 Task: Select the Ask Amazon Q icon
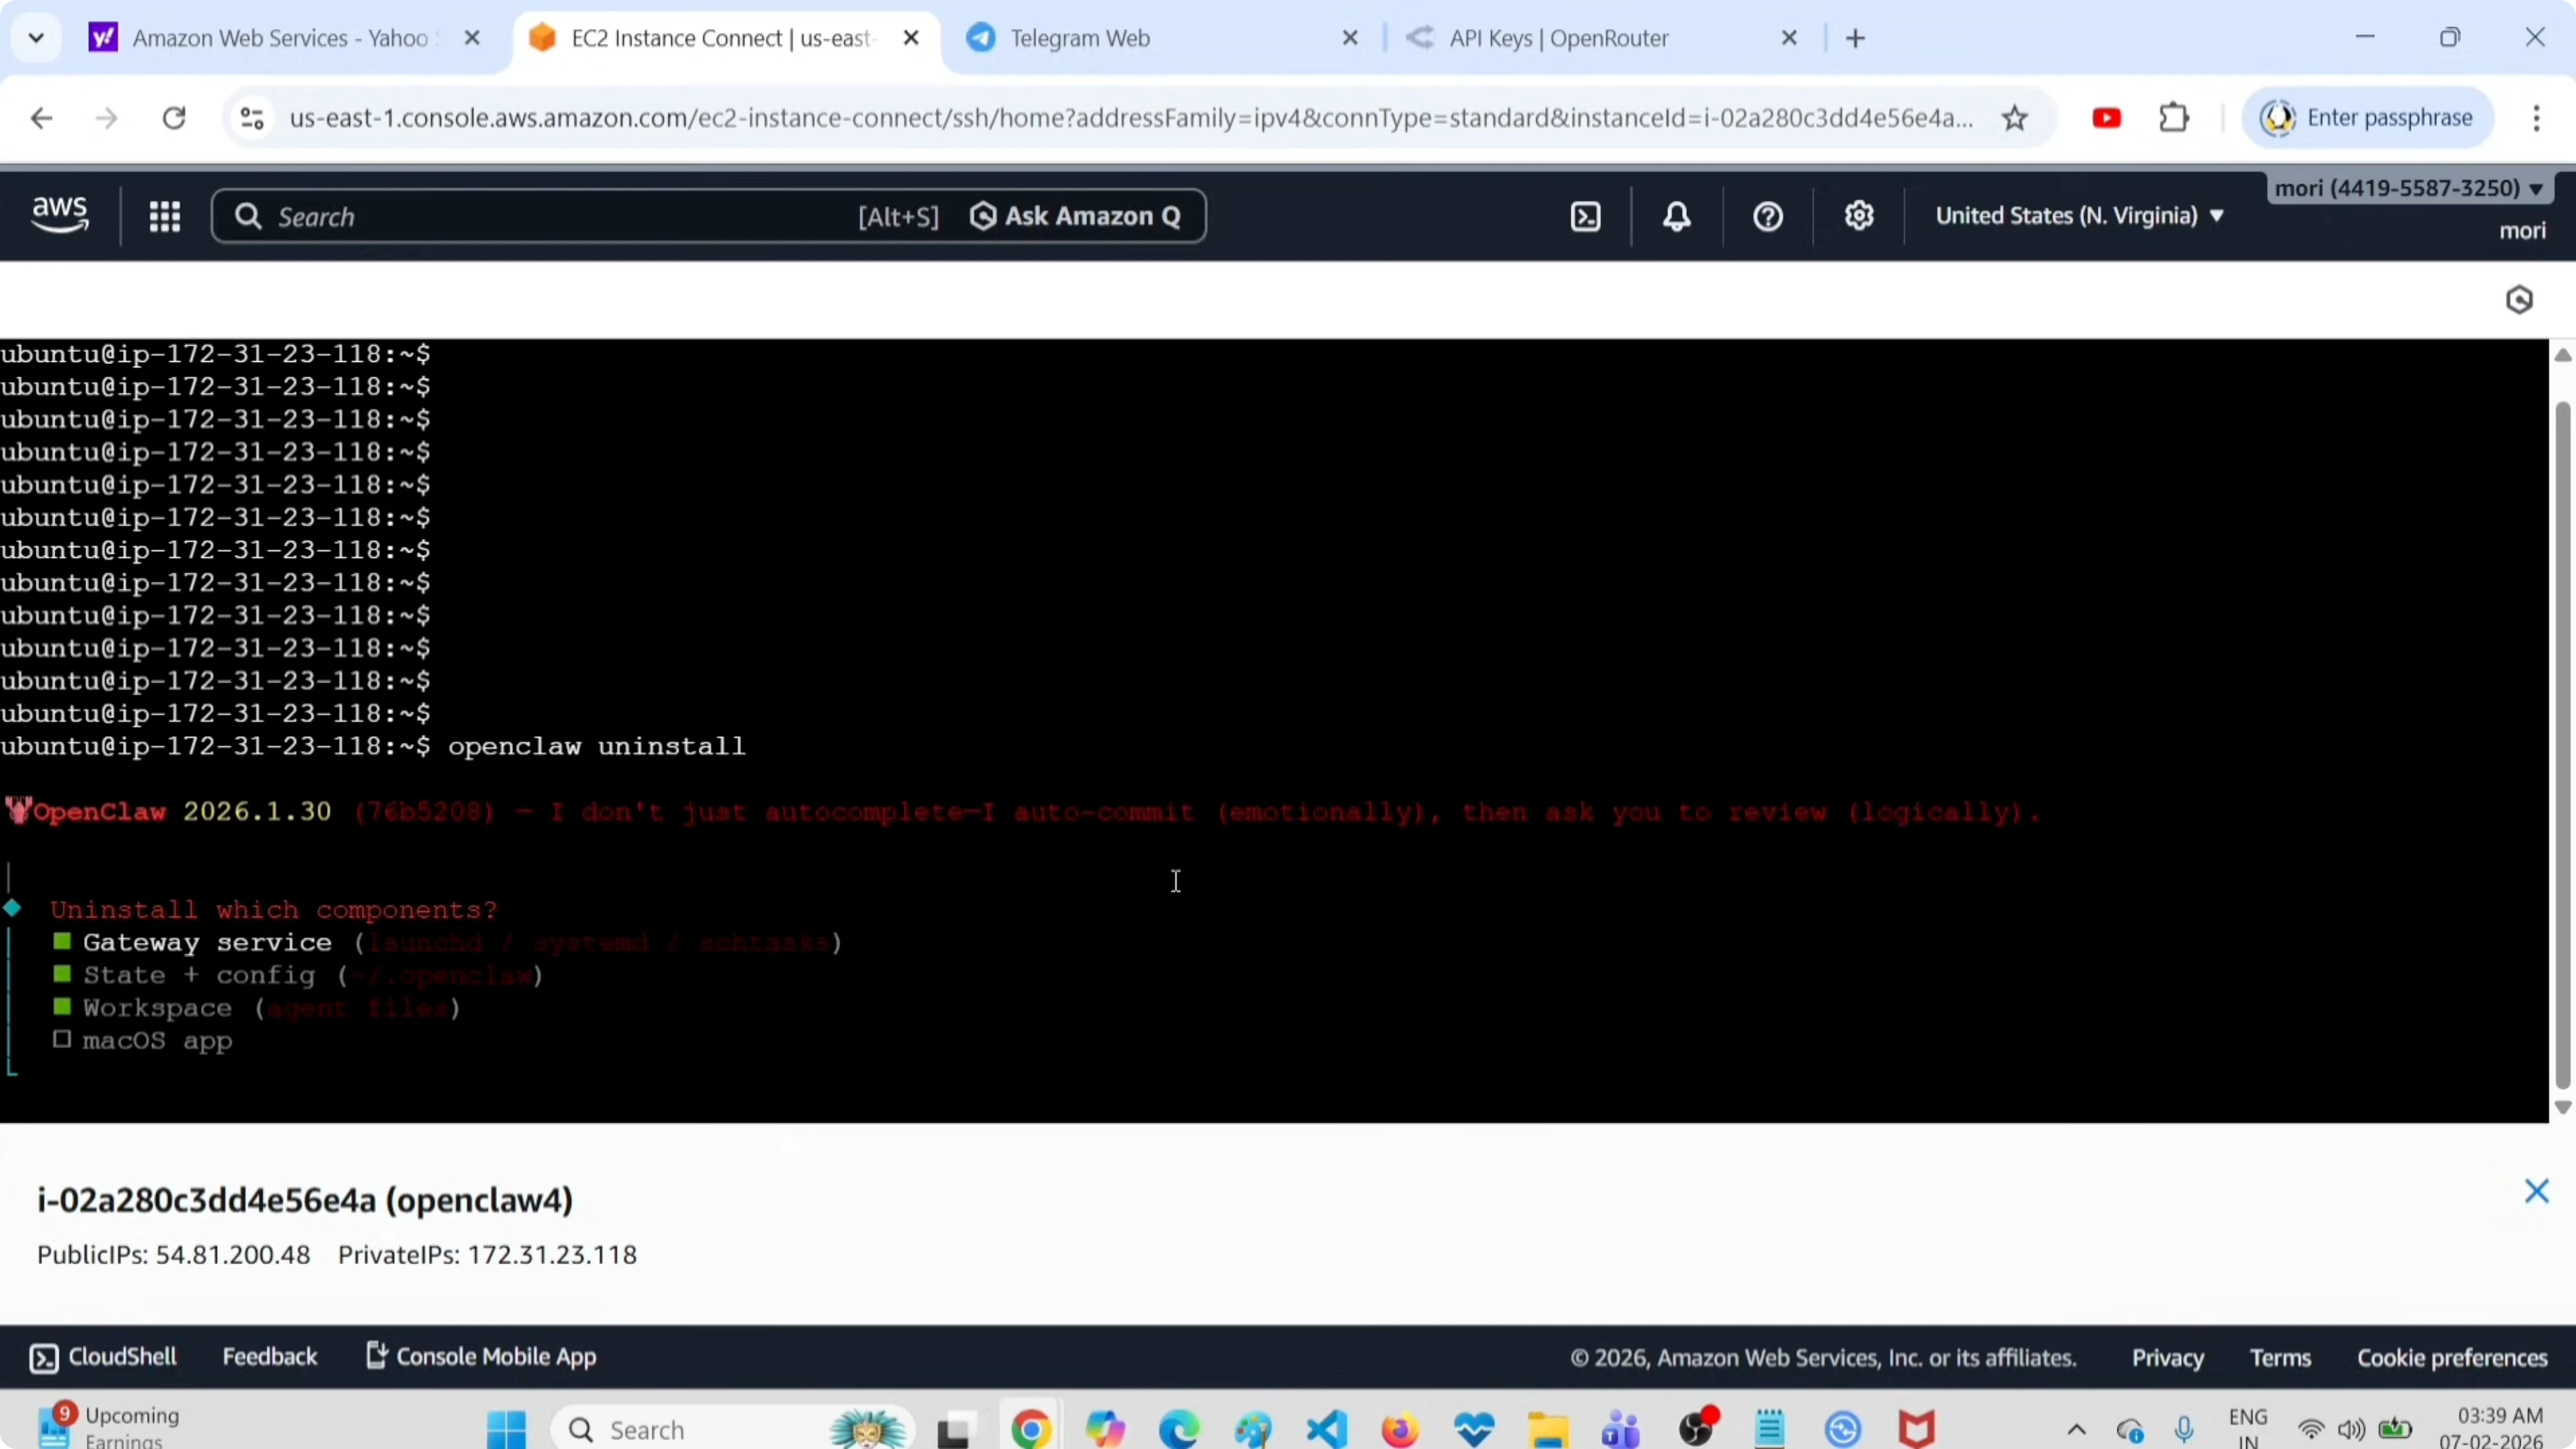(984, 215)
